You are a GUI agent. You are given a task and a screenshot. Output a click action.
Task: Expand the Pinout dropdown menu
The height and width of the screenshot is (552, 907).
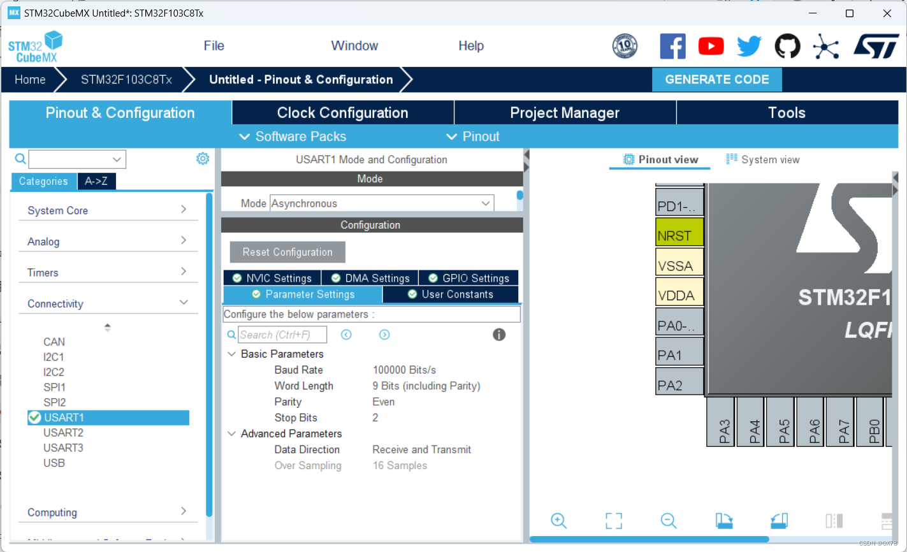click(472, 136)
